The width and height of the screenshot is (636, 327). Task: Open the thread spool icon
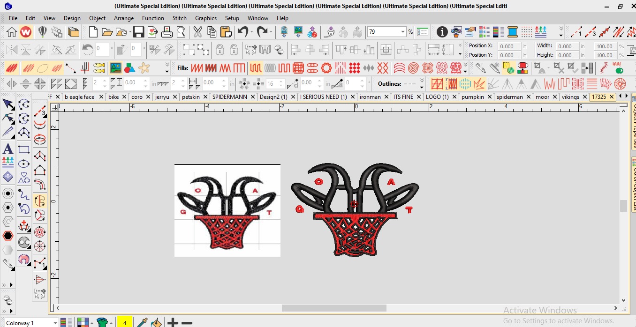coord(513,32)
